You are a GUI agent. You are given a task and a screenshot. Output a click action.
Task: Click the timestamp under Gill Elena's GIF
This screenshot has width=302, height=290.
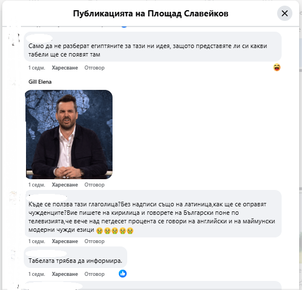pyautogui.click(x=37, y=185)
